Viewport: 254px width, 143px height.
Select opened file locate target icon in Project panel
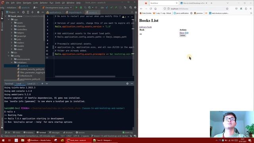click(x=23, y=12)
